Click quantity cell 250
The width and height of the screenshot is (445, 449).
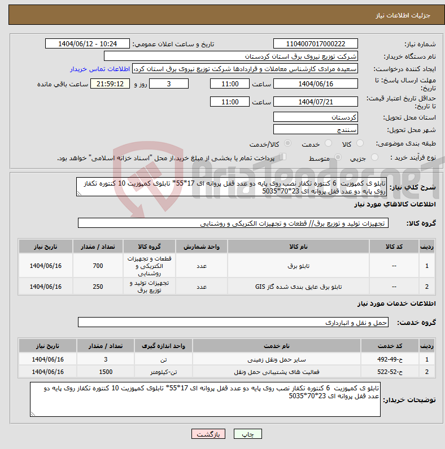coord(98,287)
